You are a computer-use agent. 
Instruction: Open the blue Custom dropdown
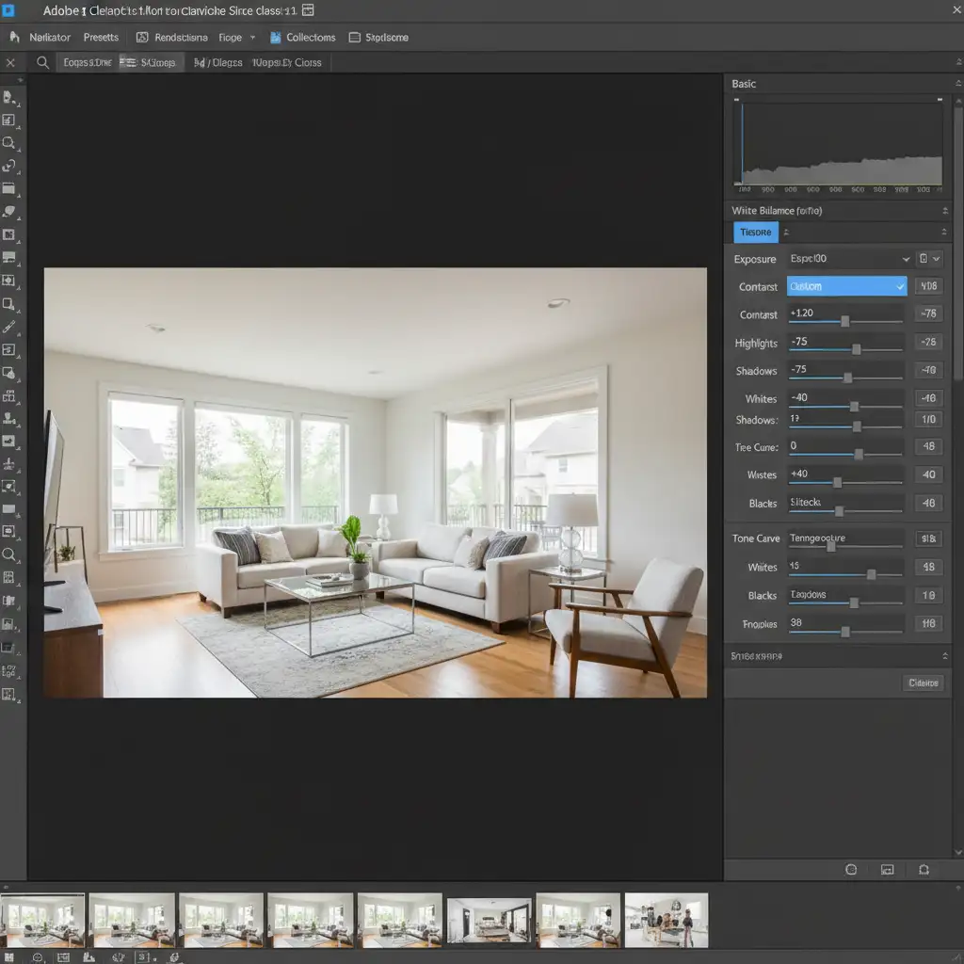pos(846,286)
